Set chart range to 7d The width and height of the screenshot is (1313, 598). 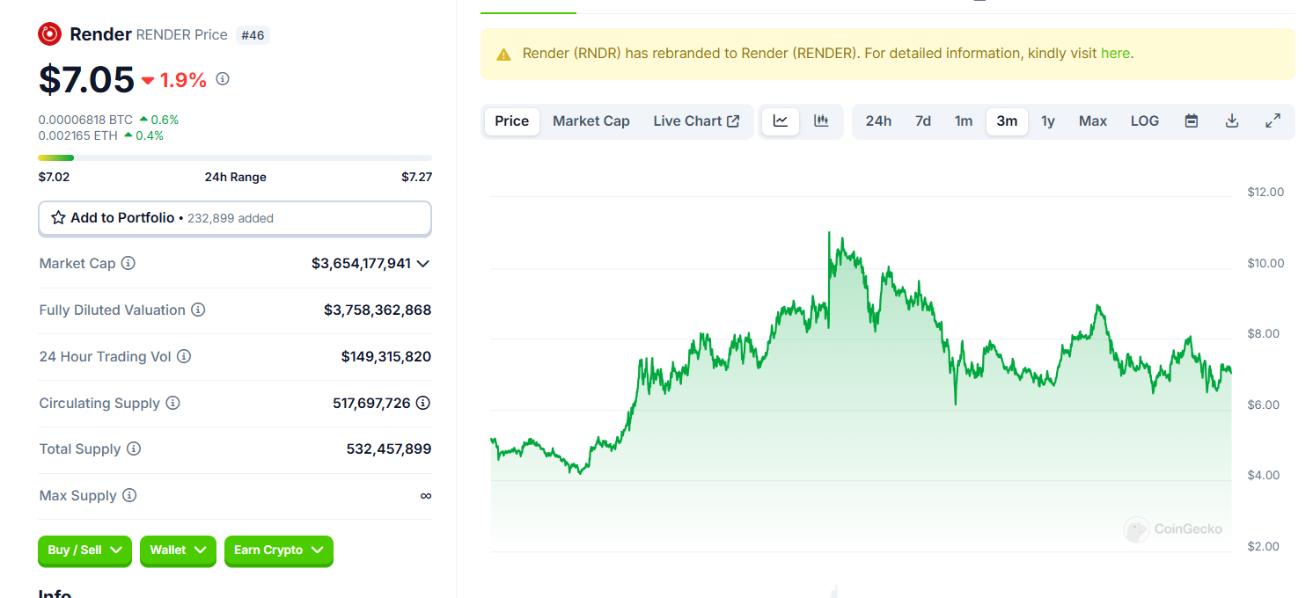tap(923, 121)
